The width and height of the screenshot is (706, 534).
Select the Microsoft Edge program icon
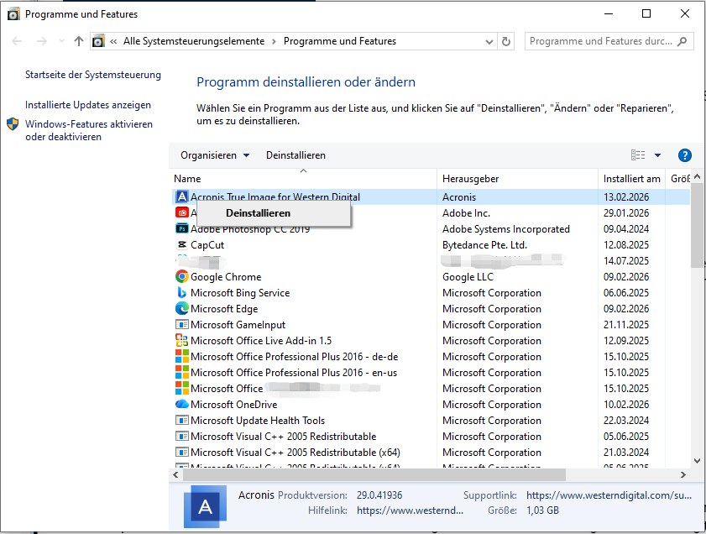180,308
